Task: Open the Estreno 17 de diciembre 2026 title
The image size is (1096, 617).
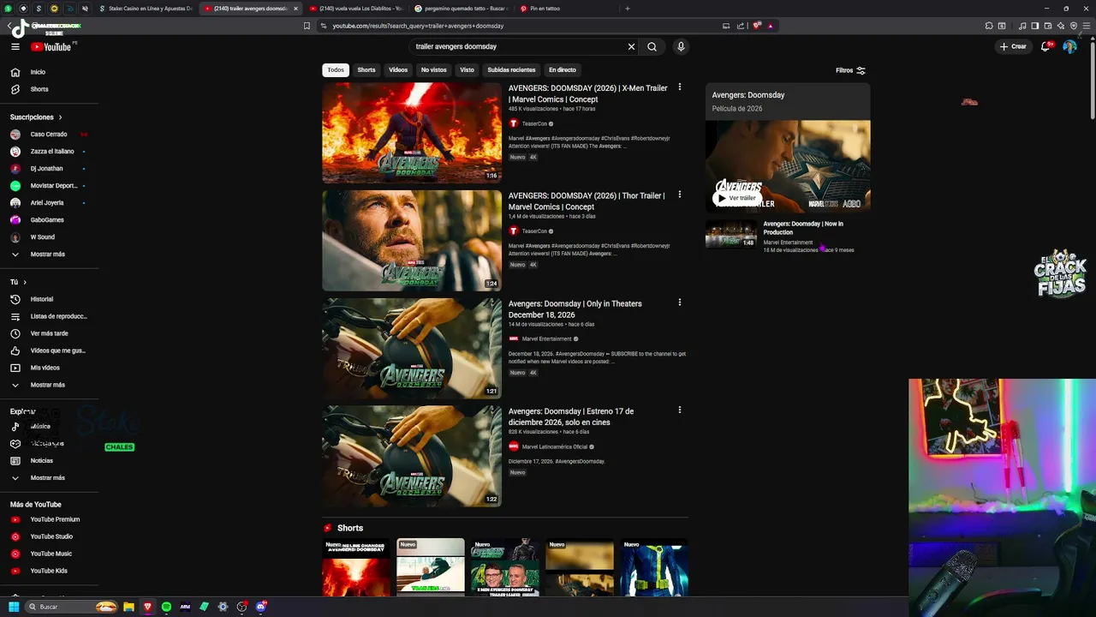Action: (x=571, y=416)
